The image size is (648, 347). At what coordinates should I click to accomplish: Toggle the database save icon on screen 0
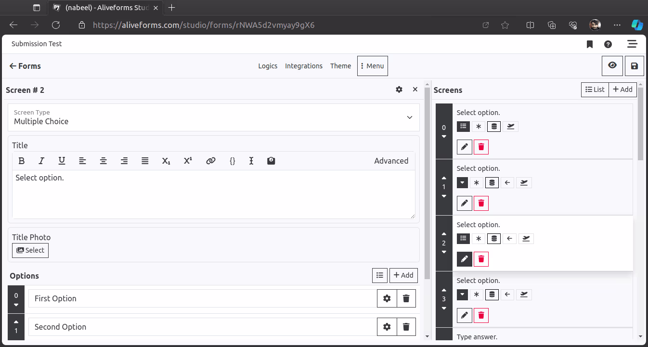(493, 126)
